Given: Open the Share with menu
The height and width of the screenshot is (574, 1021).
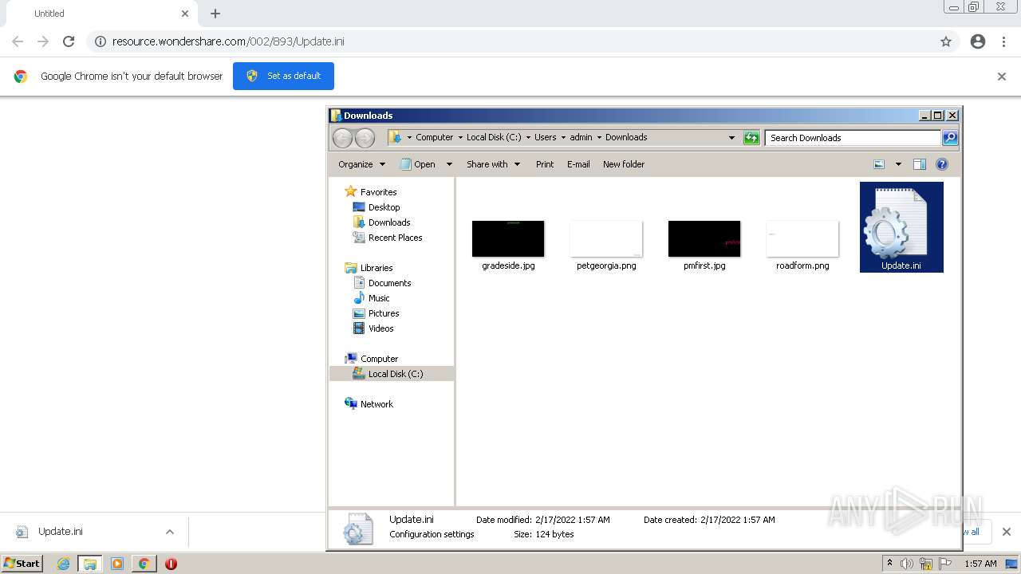Looking at the screenshot, I should 493,164.
